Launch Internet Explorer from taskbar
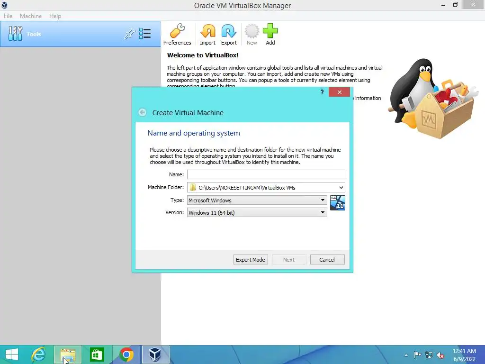Viewport: 485px width, 364px height. click(39, 355)
